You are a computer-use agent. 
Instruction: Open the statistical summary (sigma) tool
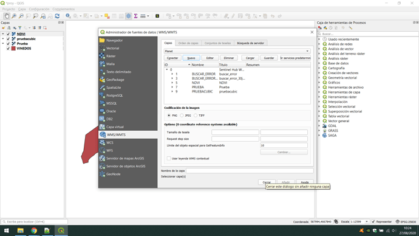coord(136,16)
